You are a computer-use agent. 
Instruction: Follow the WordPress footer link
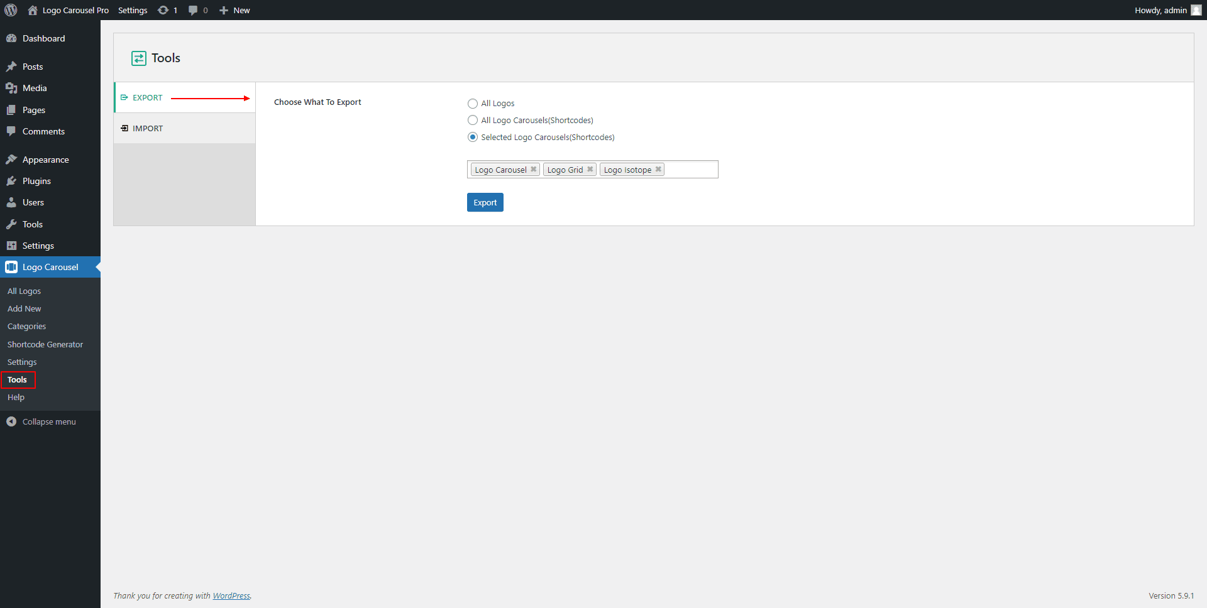coord(231,595)
